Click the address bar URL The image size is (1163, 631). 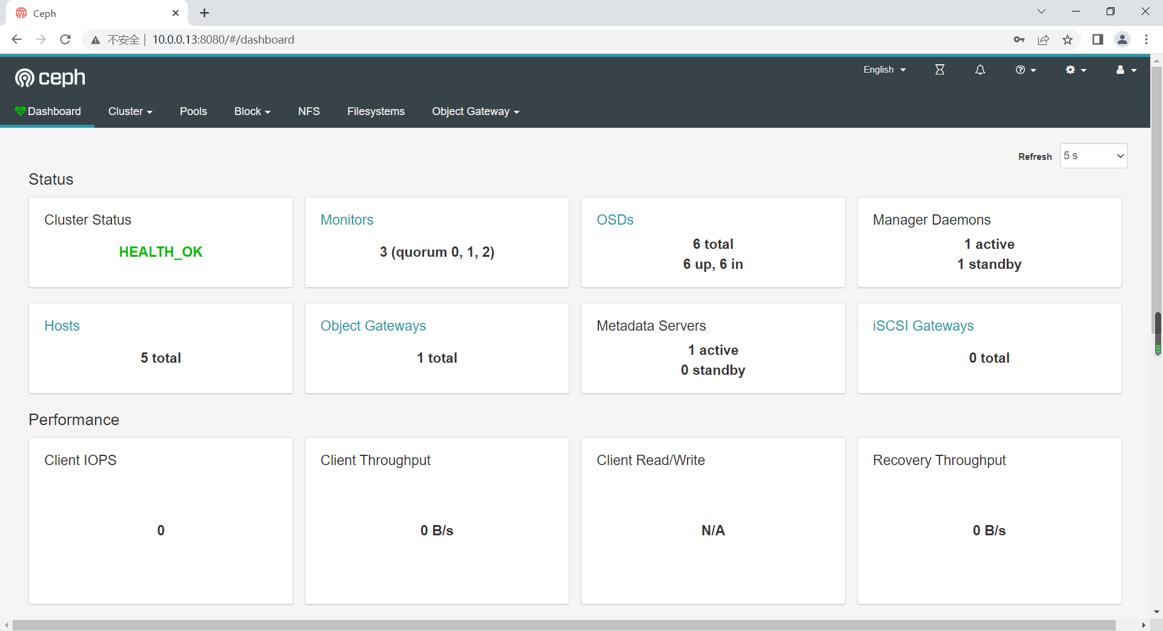pos(224,39)
